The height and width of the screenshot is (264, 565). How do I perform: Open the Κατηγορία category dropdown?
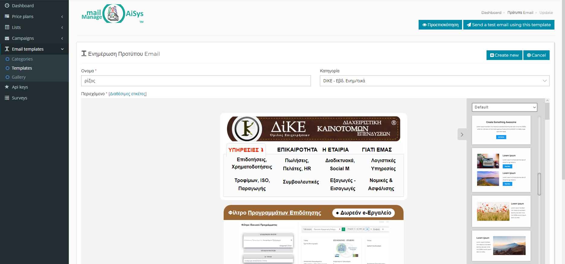pyautogui.click(x=434, y=81)
